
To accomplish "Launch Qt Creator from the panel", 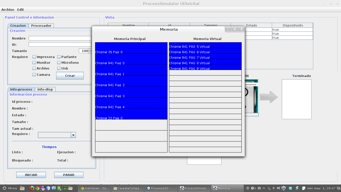I will [x=59, y=188].
